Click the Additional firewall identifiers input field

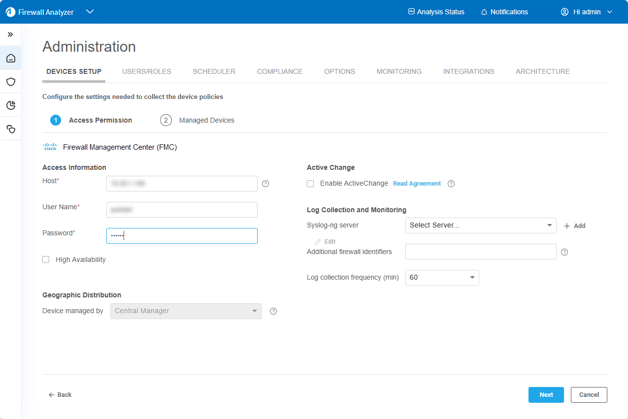(x=480, y=252)
